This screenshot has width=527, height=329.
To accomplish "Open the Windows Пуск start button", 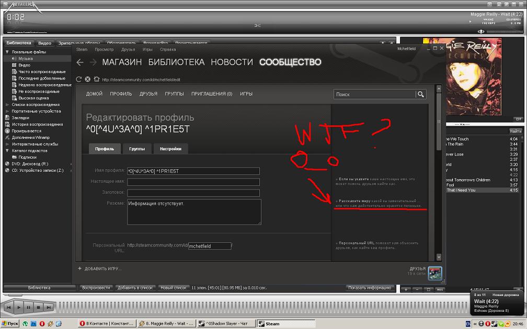I will click(10, 324).
